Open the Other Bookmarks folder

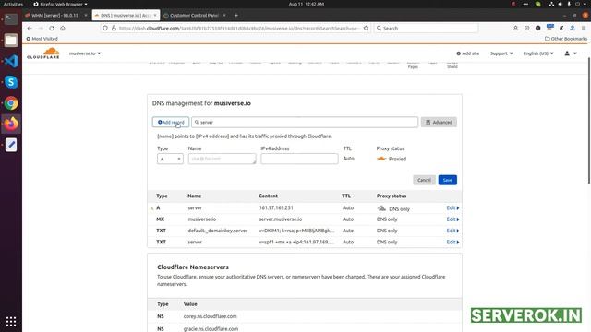point(566,39)
